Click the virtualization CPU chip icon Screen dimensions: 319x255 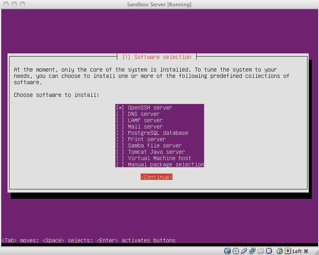tap(269, 251)
